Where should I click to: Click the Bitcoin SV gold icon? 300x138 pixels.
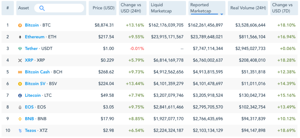tap(20, 84)
